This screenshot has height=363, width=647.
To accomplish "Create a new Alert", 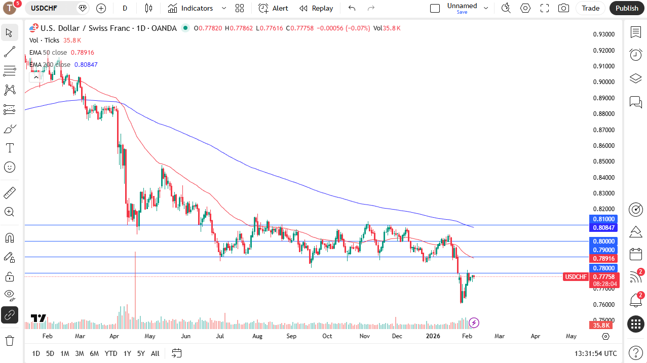I will [273, 8].
